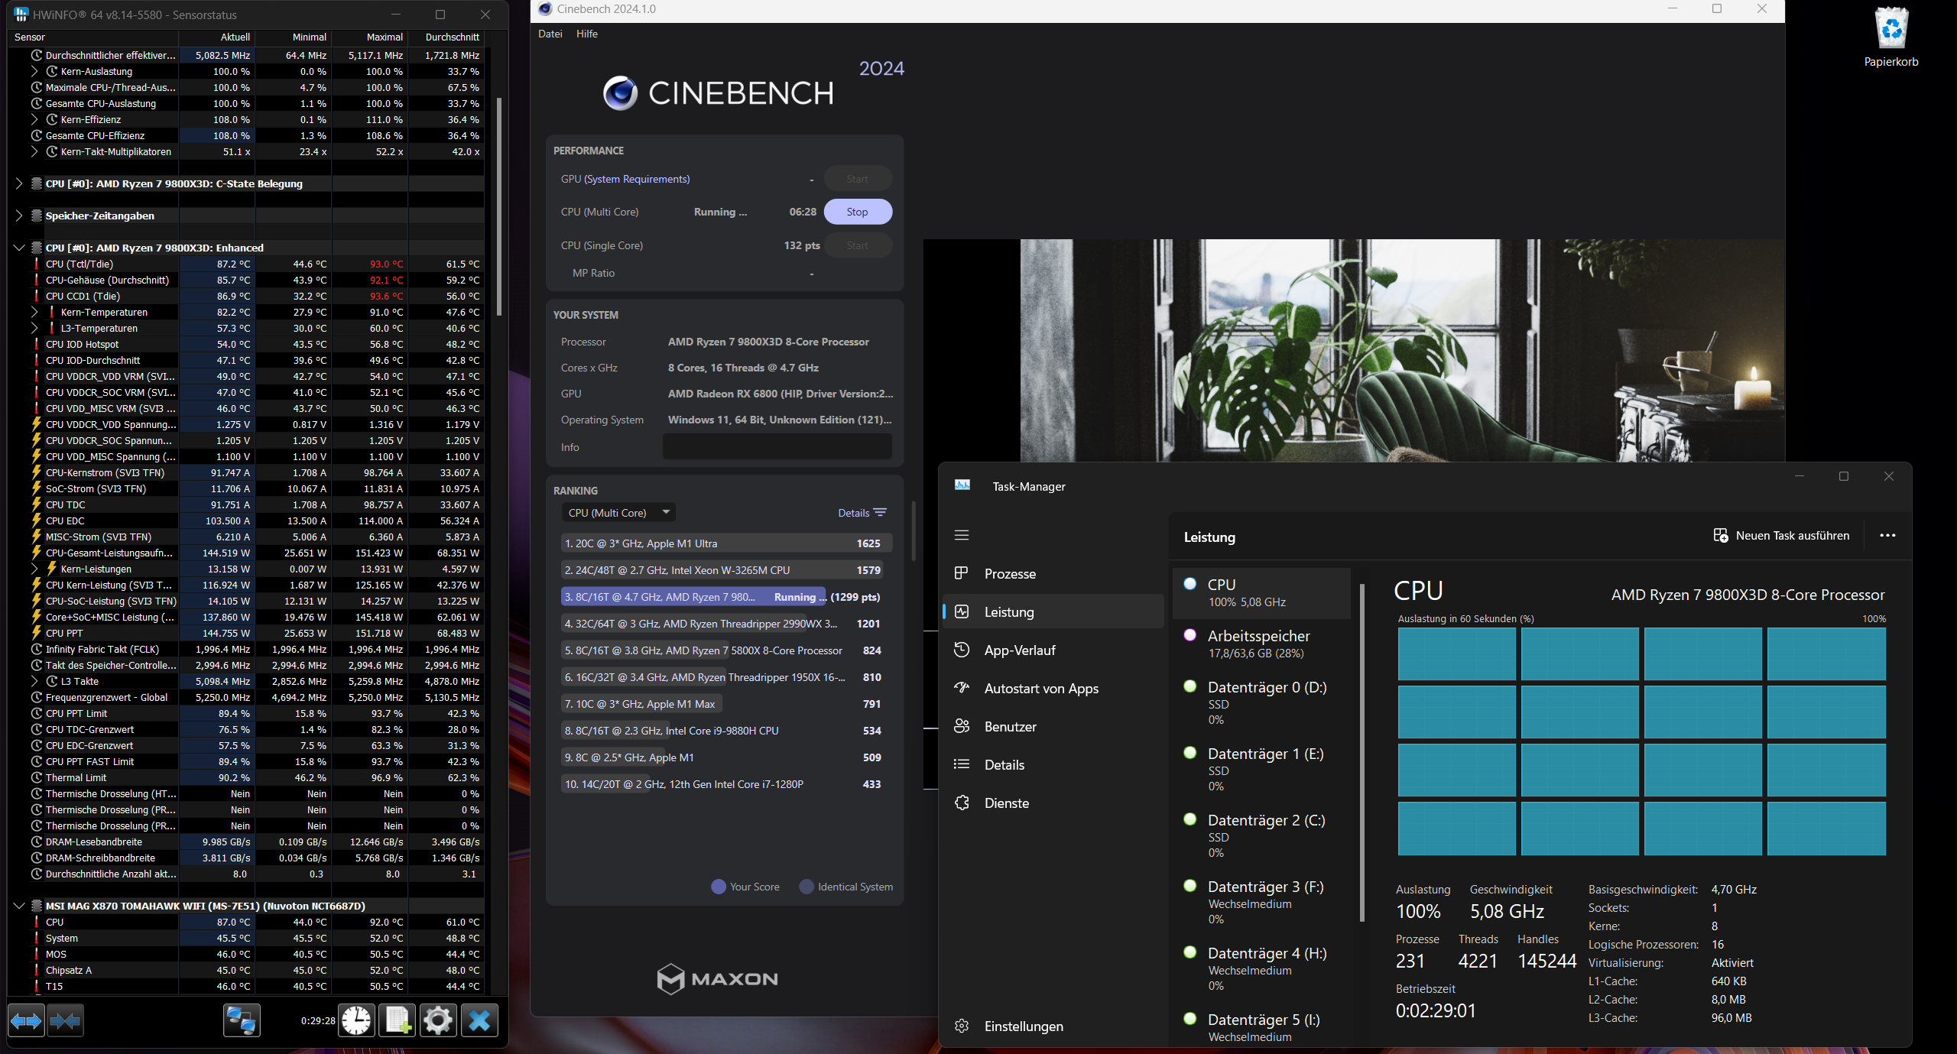Click HWiNFO expand columns arrows icon
The height and width of the screenshot is (1054, 1957).
[26, 1020]
